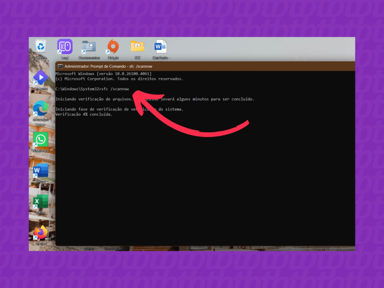The image size is (384, 288).
Task: Select the Graduação desktop item label
Action: [x=113, y=248]
